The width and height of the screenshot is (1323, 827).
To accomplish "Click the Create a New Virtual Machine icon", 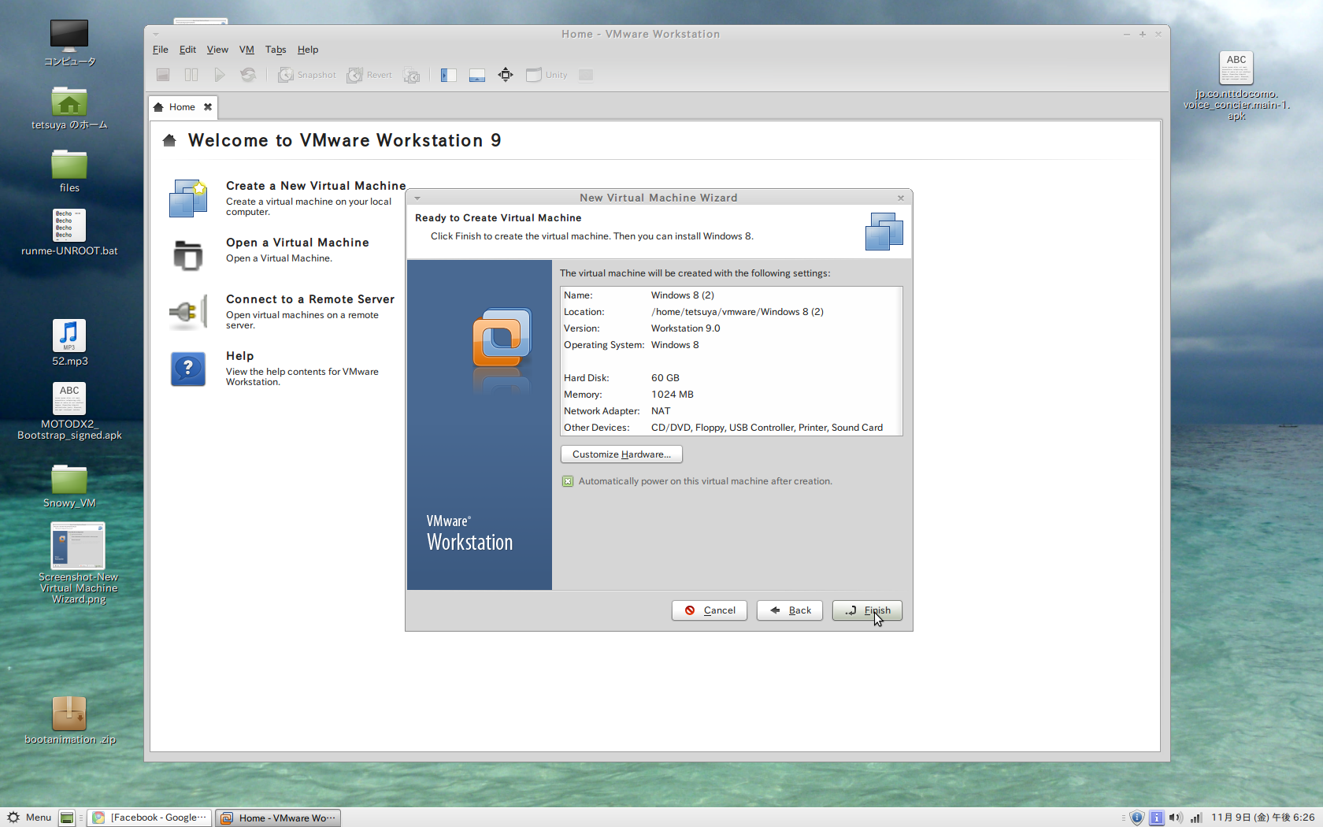I will (188, 198).
